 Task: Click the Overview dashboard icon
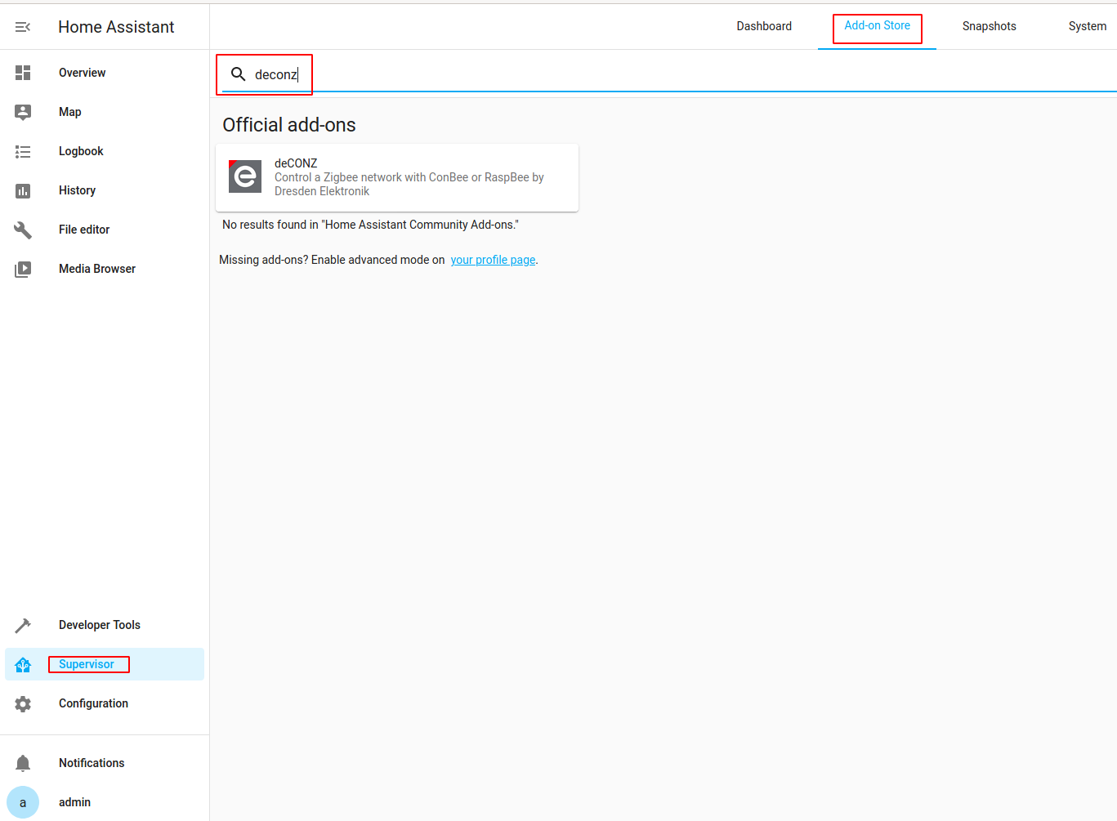pyautogui.click(x=23, y=73)
